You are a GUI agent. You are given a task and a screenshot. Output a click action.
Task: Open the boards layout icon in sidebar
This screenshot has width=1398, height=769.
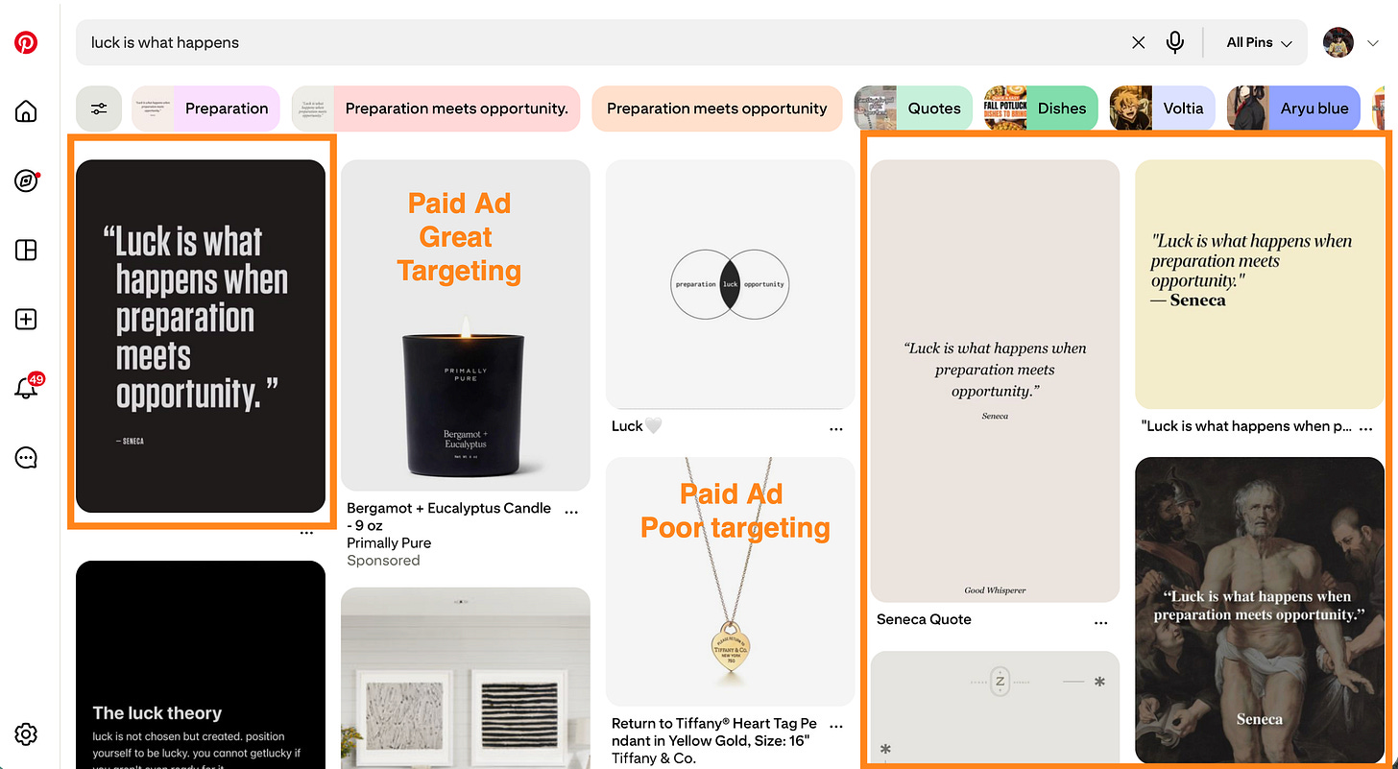[26, 251]
